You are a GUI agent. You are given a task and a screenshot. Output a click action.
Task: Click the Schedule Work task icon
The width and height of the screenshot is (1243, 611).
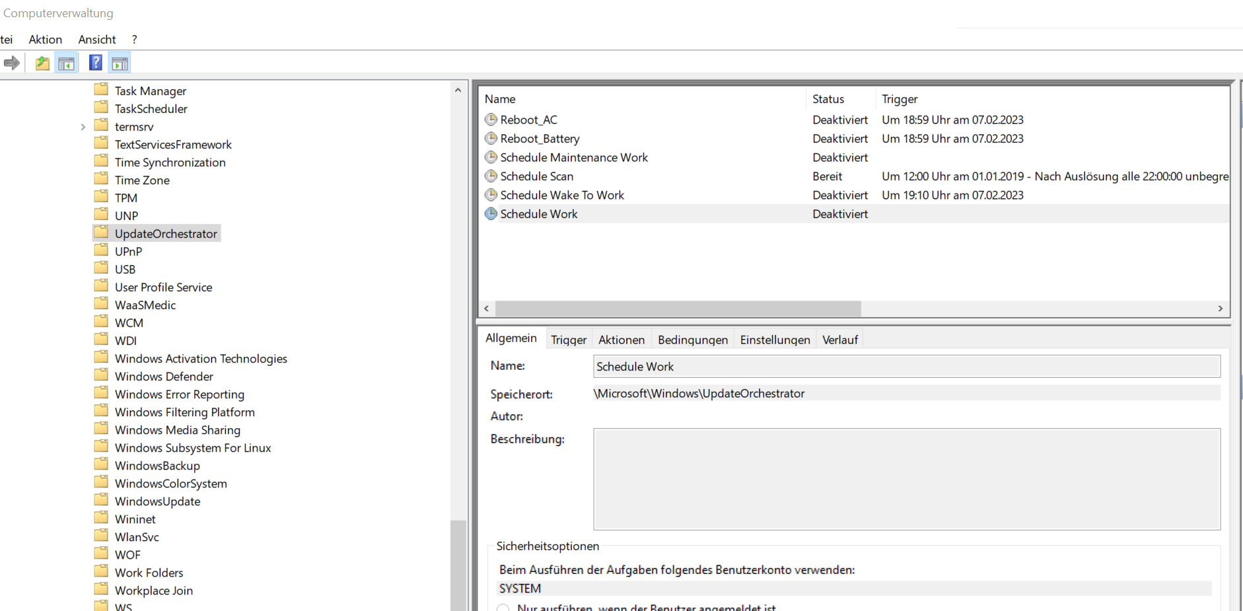(x=491, y=214)
